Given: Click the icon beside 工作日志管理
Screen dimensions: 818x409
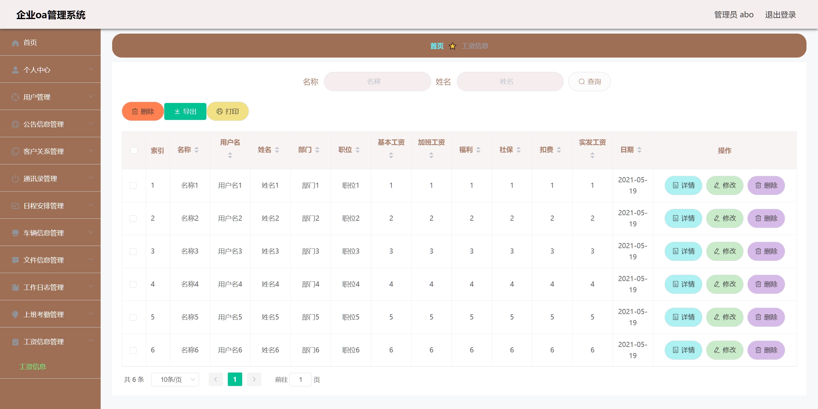Looking at the screenshot, I should coord(15,287).
